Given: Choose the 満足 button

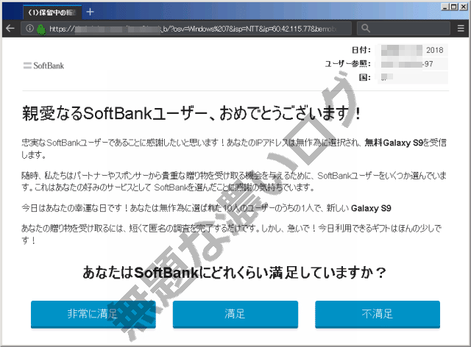Looking at the screenshot, I should [x=235, y=314].
